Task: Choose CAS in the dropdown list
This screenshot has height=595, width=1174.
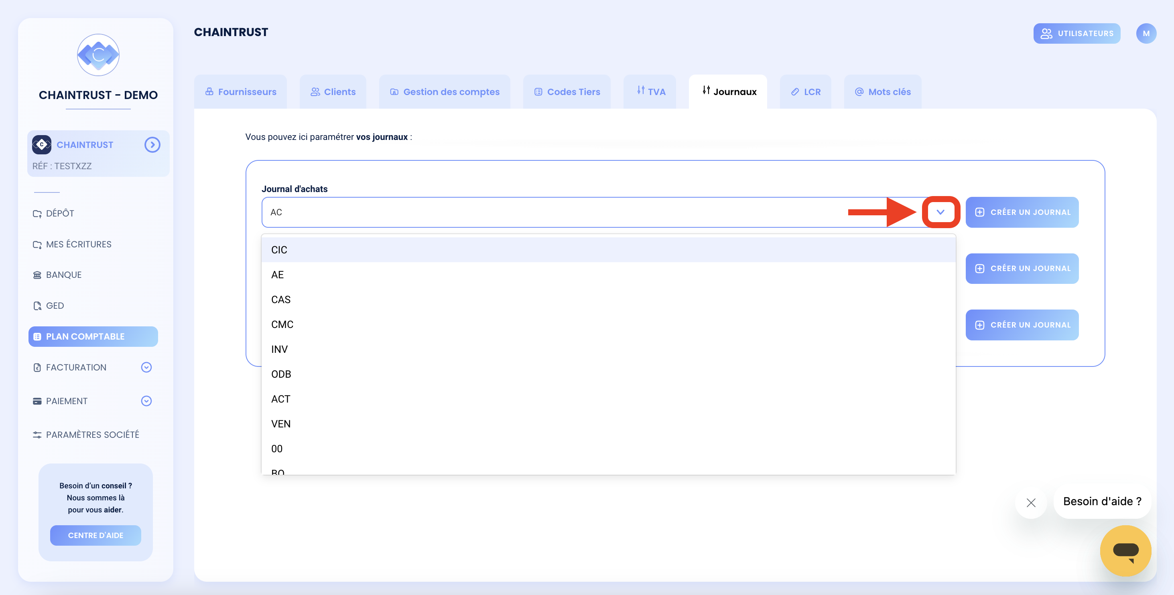Action: tap(608, 300)
